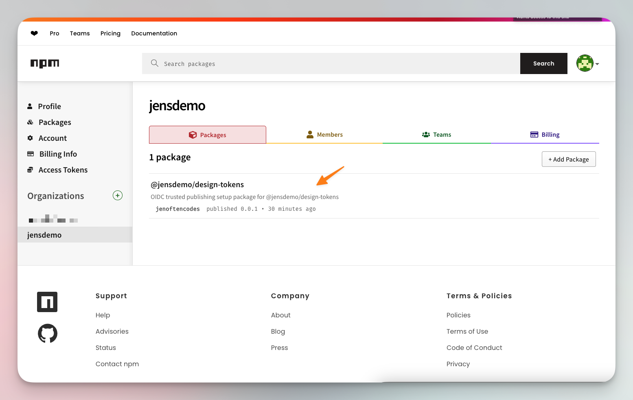This screenshot has width=633, height=400.
Task: Open Press link in footer
Action: (x=280, y=348)
